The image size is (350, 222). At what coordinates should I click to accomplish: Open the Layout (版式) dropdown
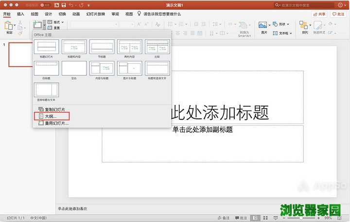pyautogui.click(x=56, y=22)
